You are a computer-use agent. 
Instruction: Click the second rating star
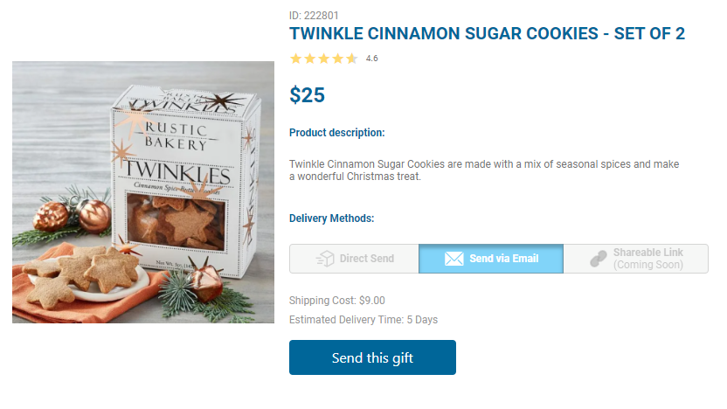[x=309, y=59]
